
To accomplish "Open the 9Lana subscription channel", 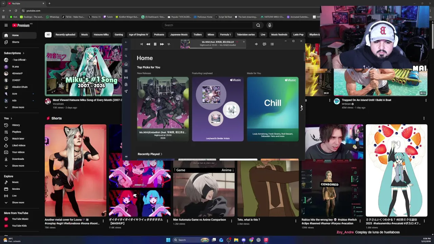I will [20, 66].
